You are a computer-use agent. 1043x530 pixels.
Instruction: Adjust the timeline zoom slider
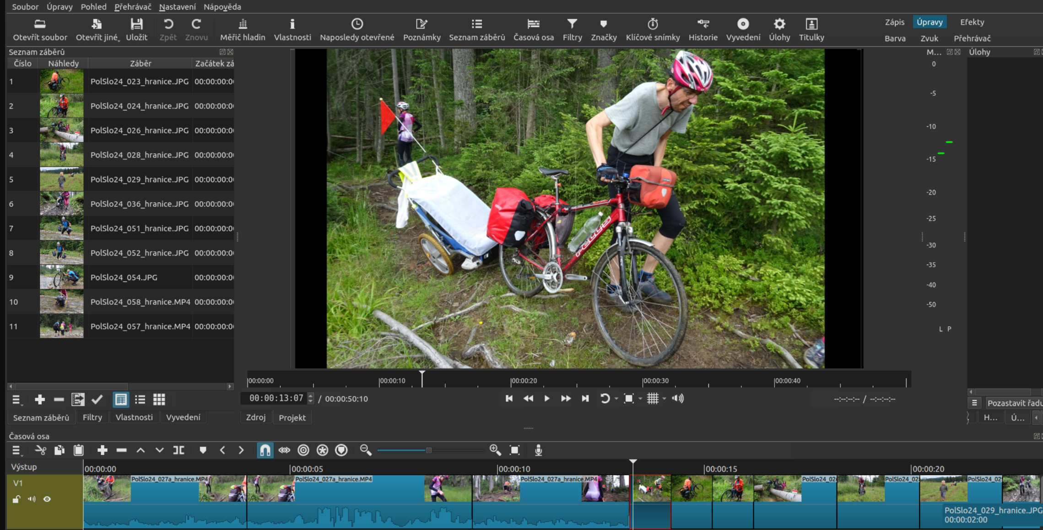[x=429, y=450]
